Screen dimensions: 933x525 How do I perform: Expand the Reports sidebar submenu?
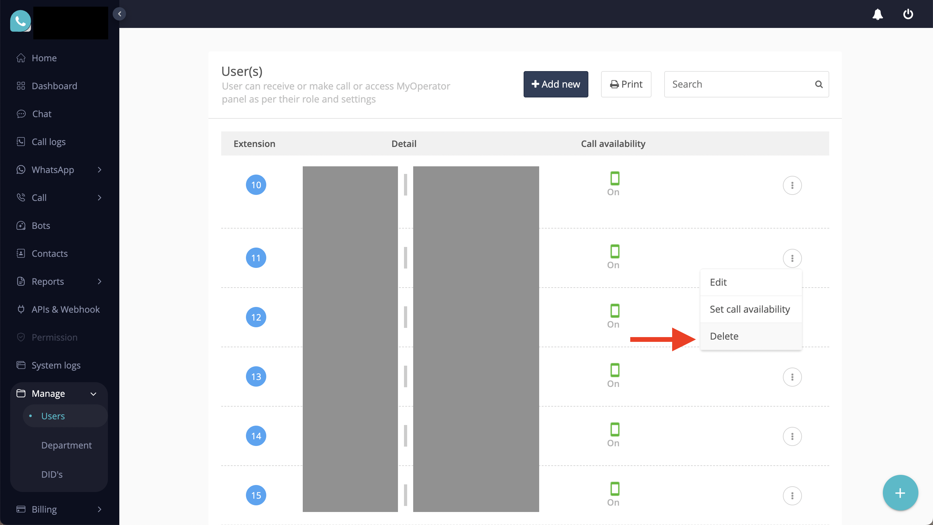99,282
